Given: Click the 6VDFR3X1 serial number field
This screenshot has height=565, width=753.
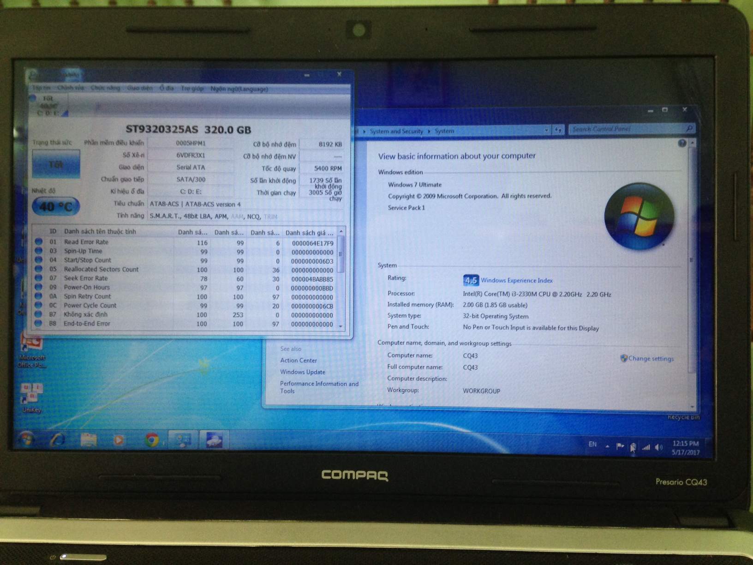Looking at the screenshot, I should (191, 155).
